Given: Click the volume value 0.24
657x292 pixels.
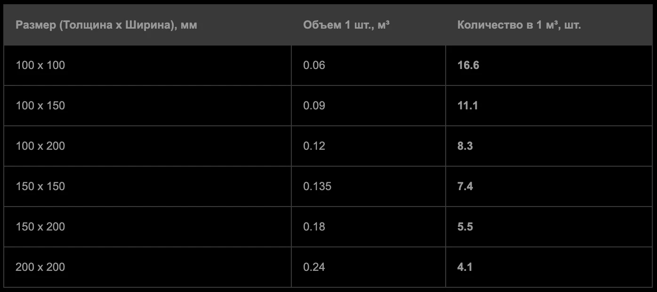Looking at the screenshot, I should coord(314,267).
